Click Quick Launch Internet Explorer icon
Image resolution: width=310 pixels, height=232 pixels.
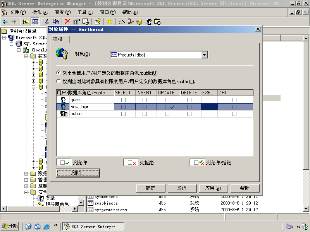click(46, 226)
